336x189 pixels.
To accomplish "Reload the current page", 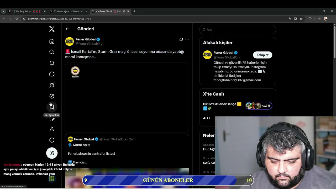I will (x=17, y=19).
